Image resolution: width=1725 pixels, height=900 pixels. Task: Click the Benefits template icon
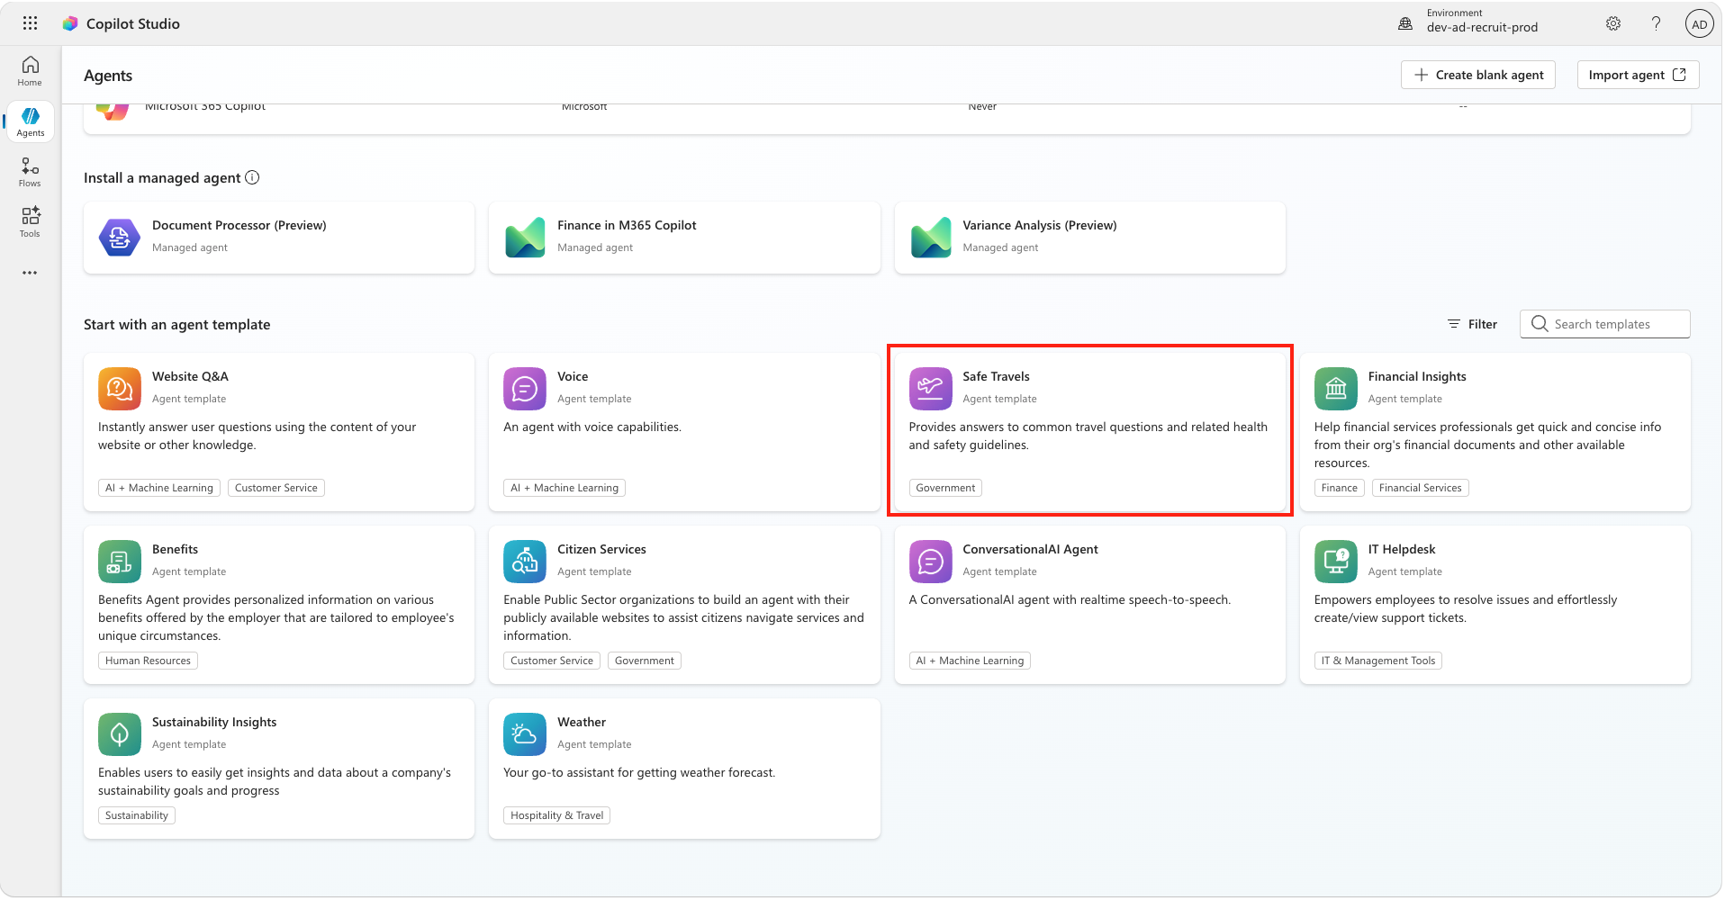(x=120, y=562)
